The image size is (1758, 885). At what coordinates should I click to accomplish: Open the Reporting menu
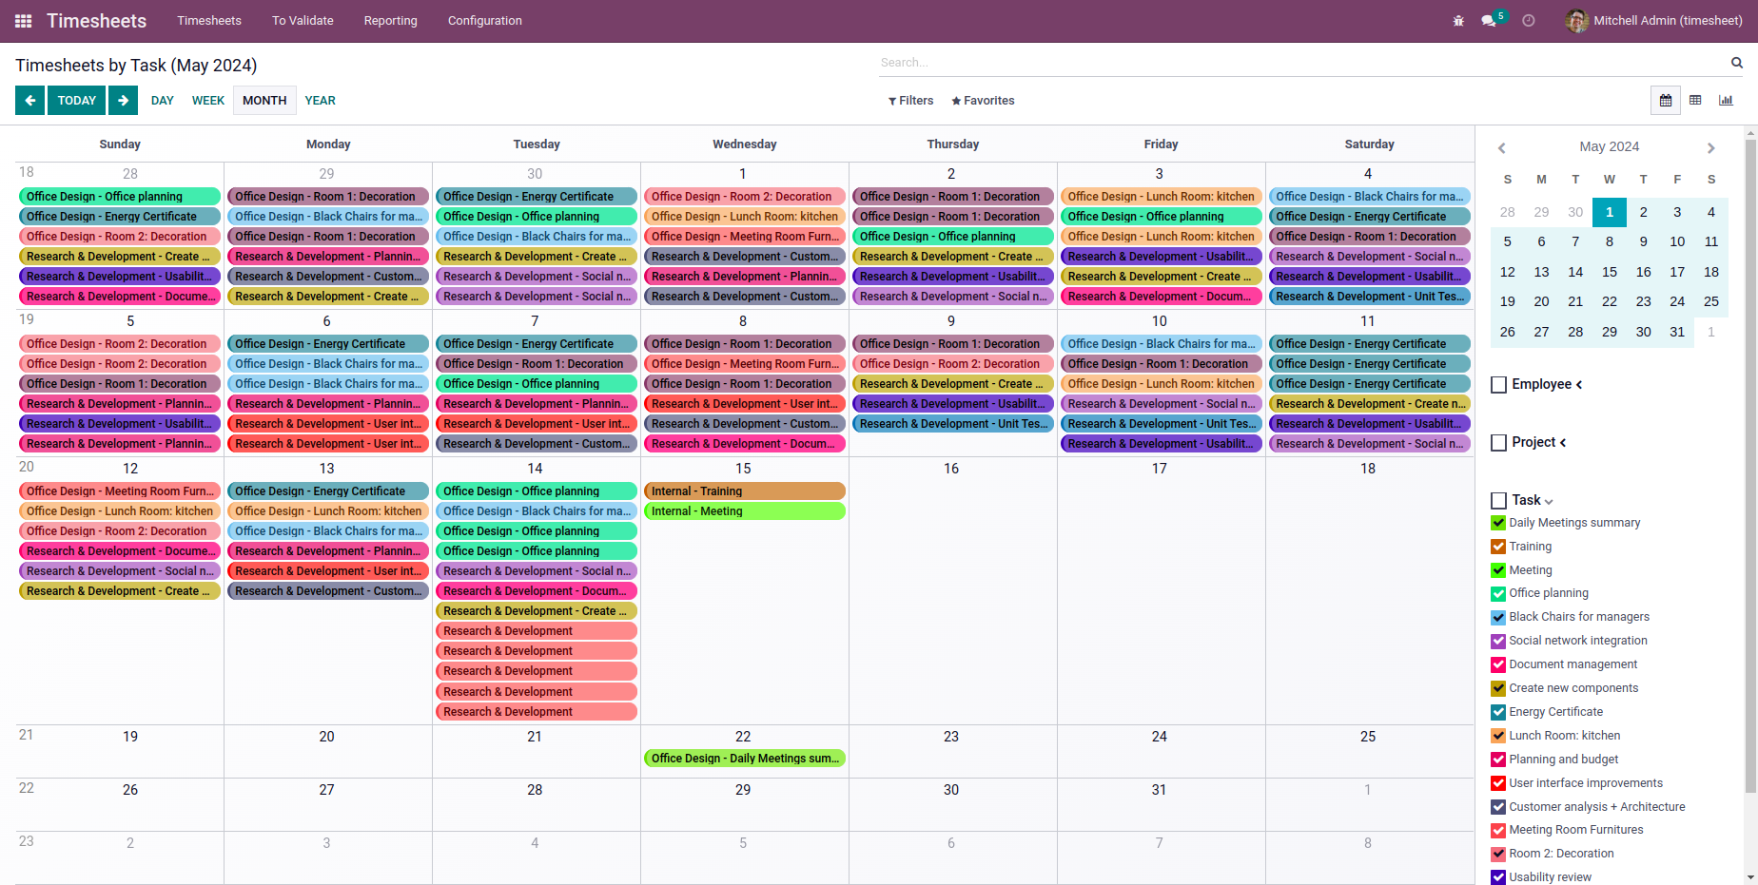click(390, 21)
